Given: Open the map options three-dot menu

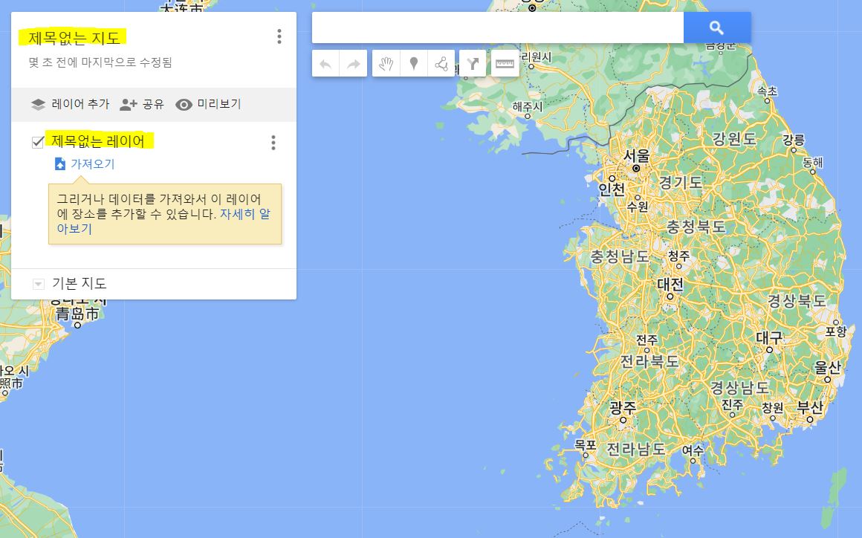Looking at the screenshot, I should (x=279, y=36).
